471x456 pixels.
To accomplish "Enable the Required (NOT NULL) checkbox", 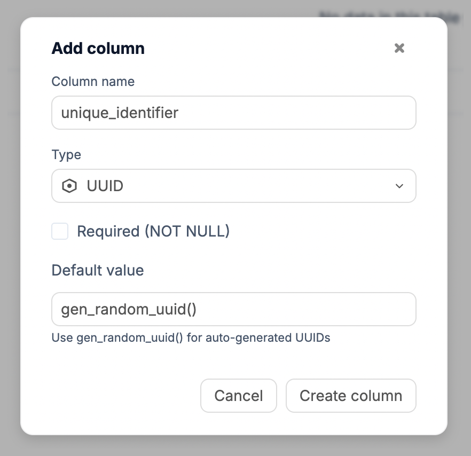I will tap(60, 231).
